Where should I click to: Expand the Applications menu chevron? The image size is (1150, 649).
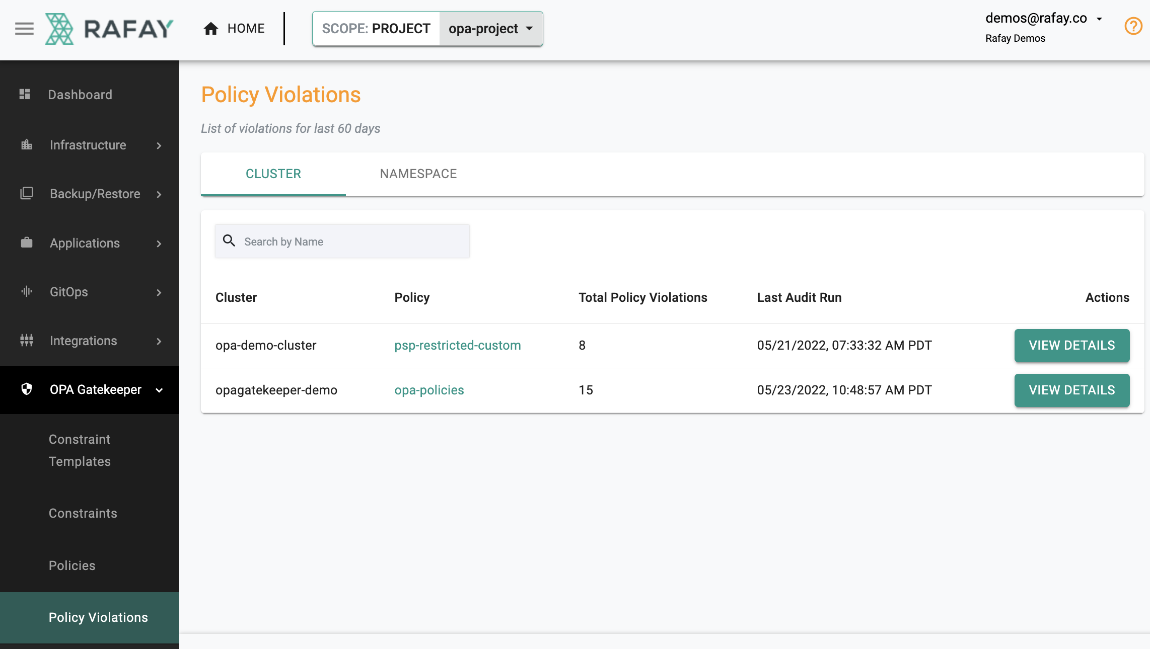159,244
